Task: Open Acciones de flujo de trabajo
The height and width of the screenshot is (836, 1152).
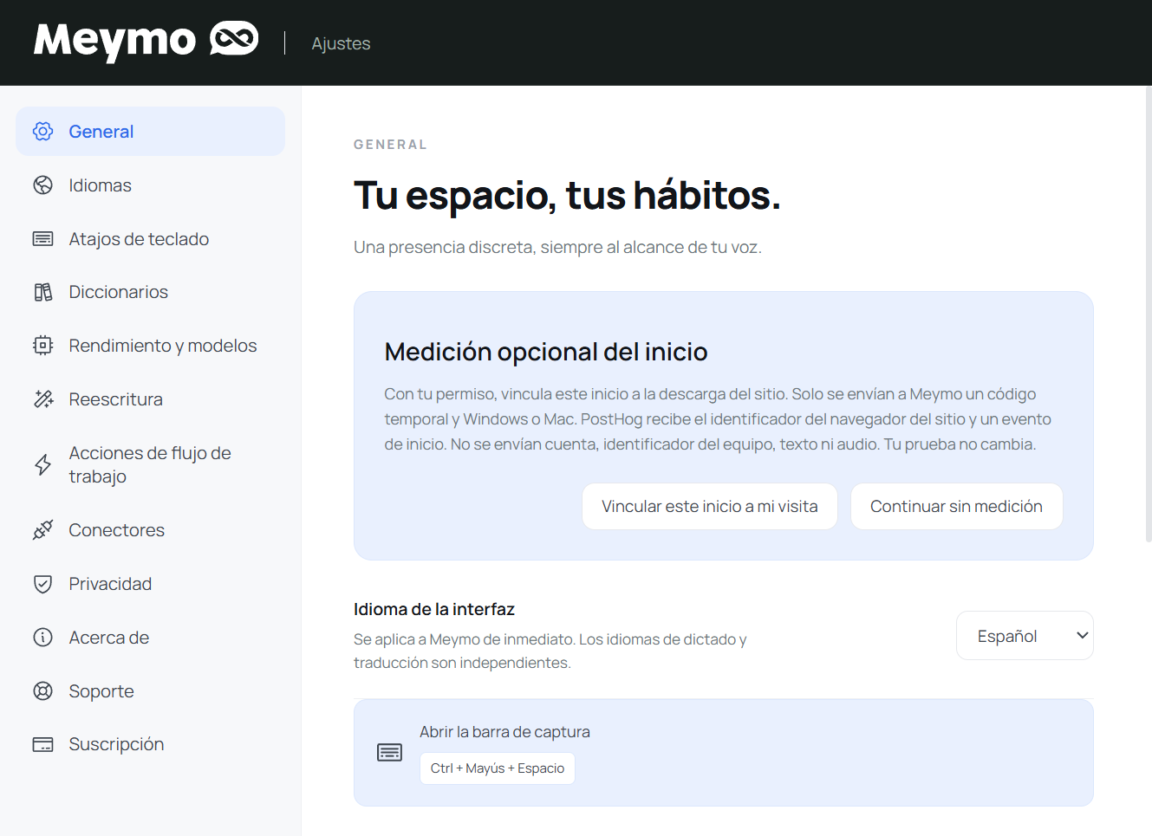Action: pyautogui.click(x=150, y=465)
